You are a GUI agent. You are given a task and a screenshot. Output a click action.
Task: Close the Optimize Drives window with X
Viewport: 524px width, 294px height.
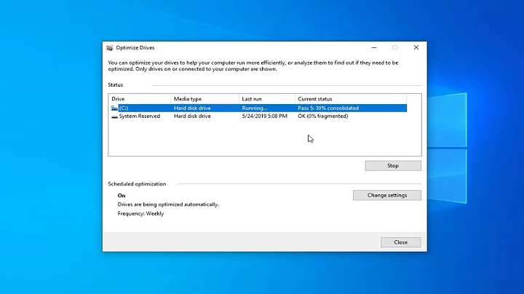pos(416,47)
